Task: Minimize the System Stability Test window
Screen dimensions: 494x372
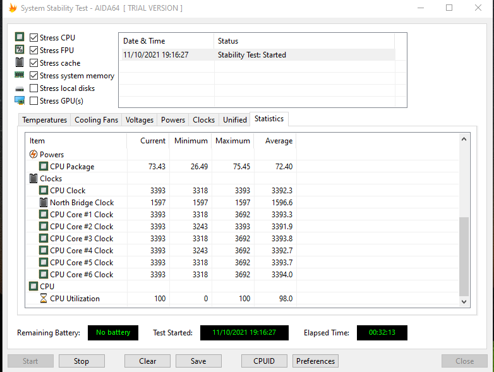Action: point(421,8)
